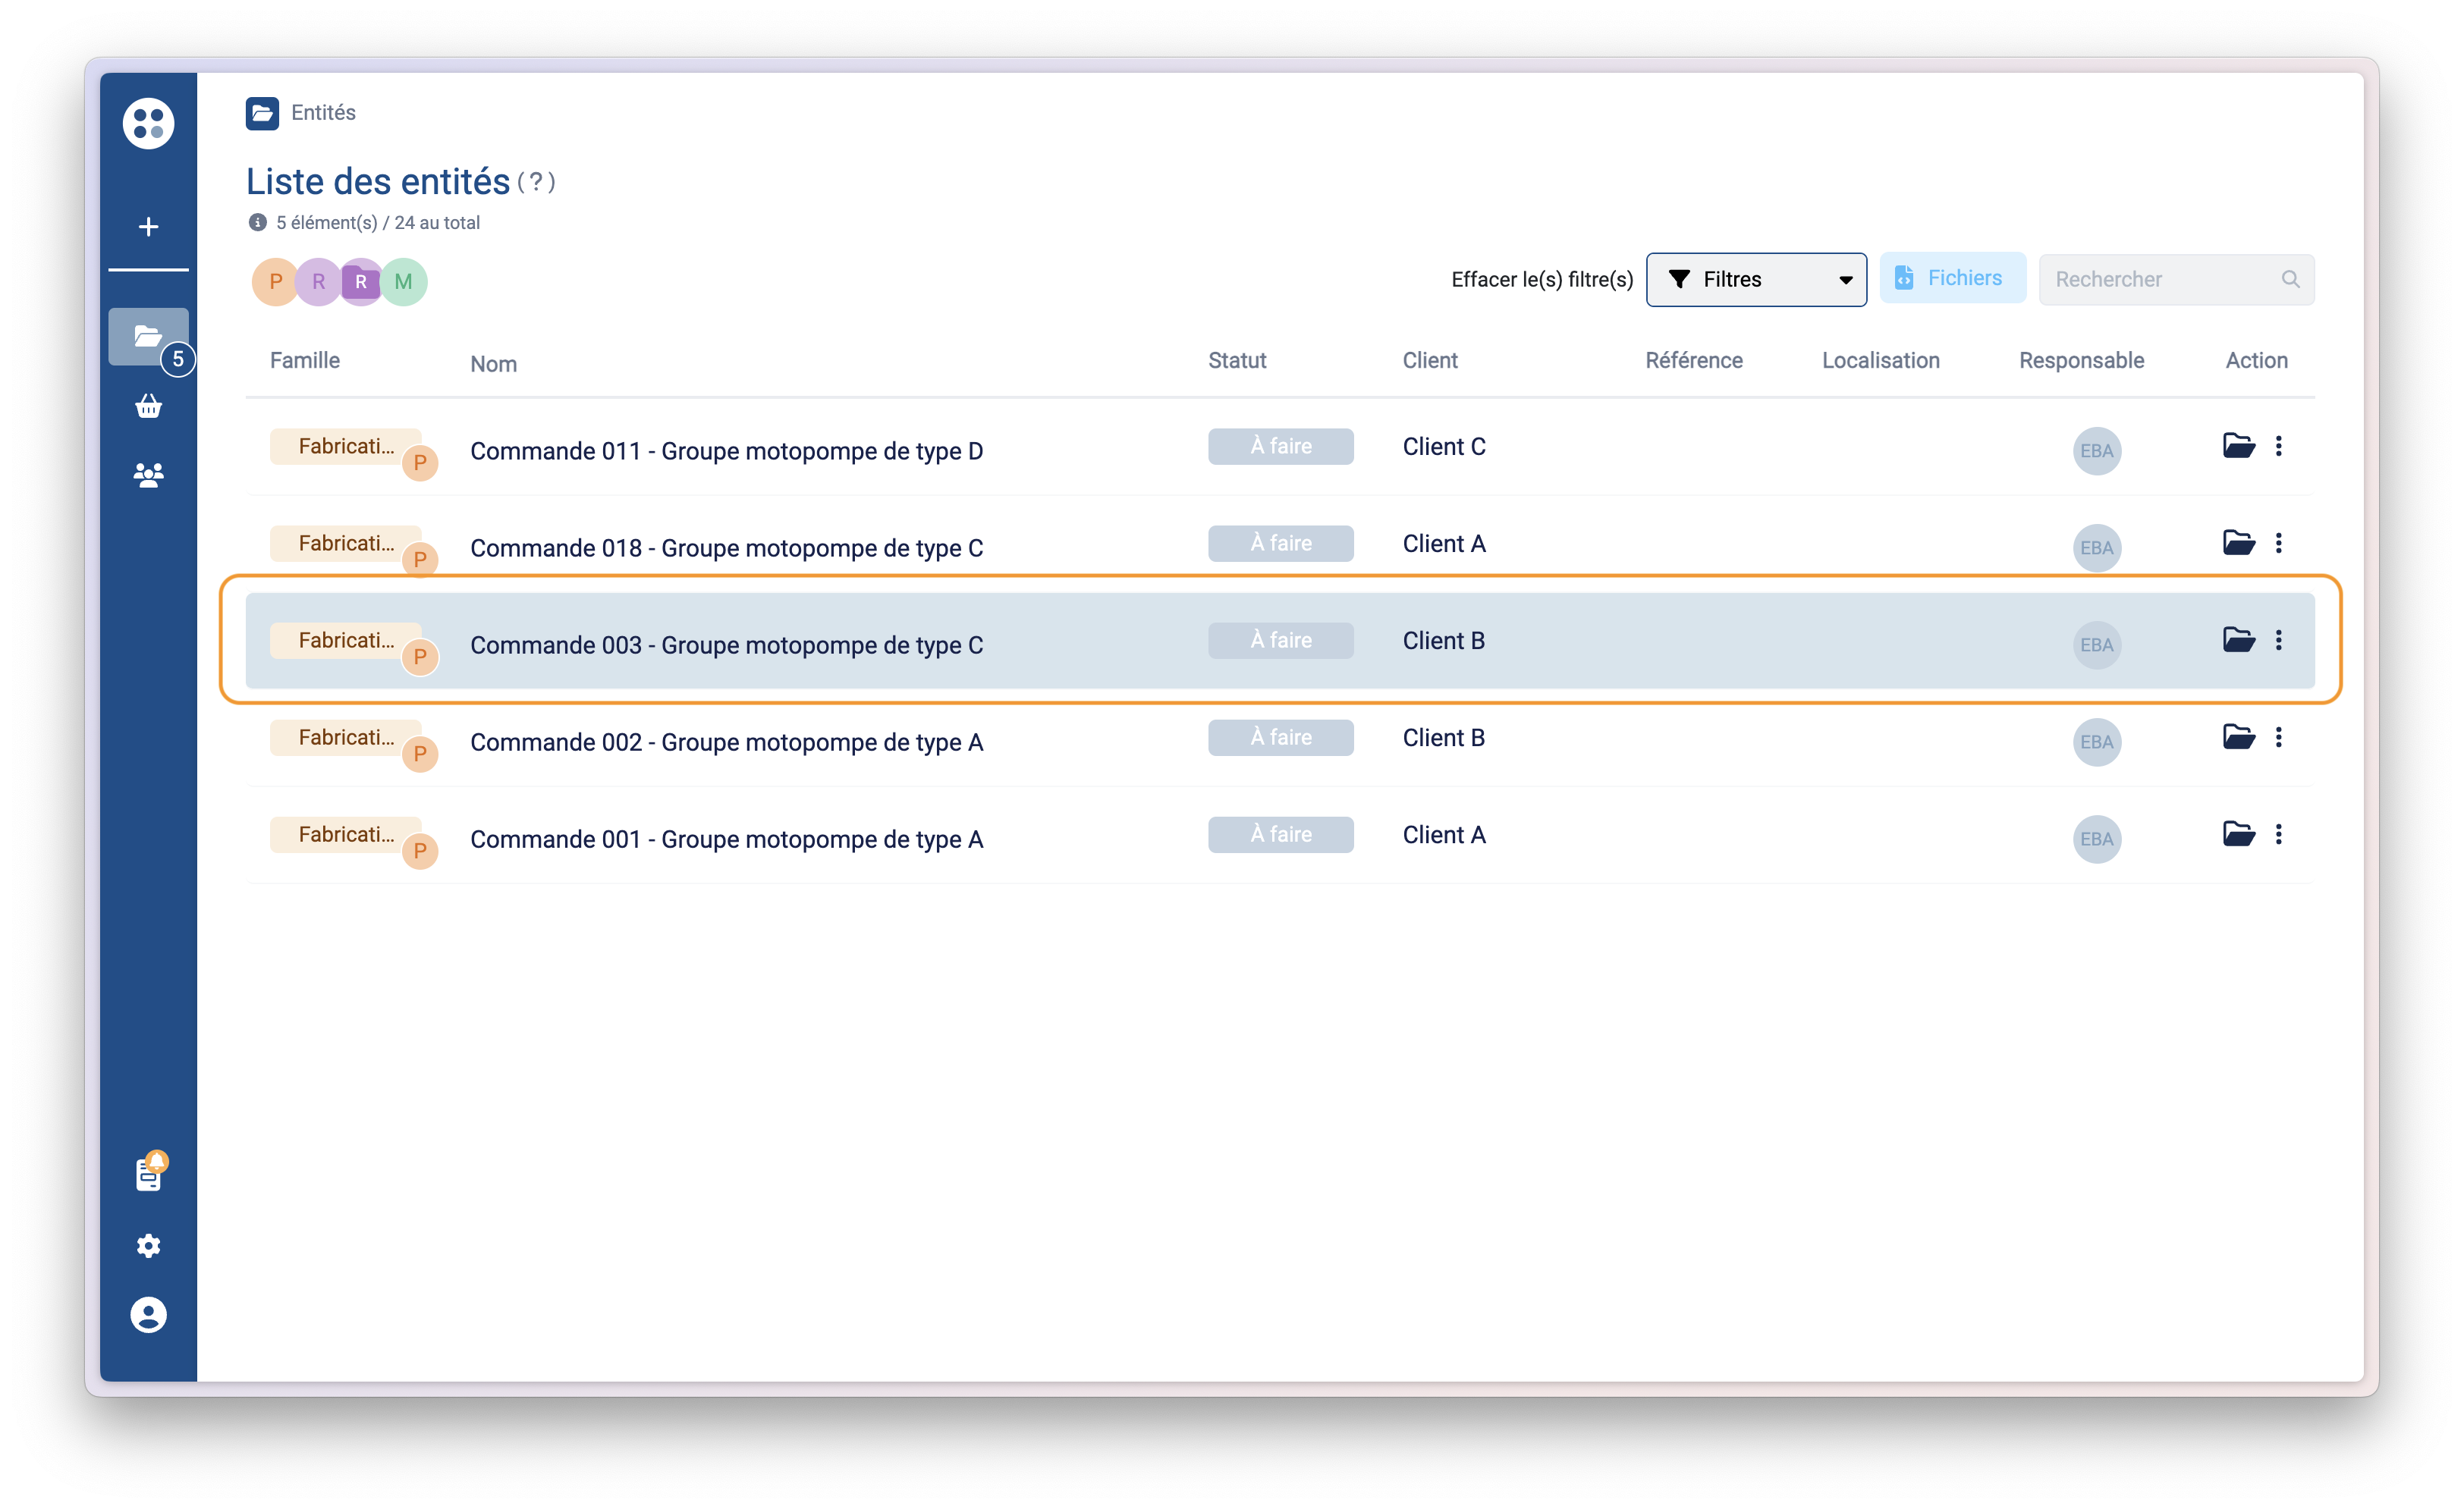Open the basket icon in sidebar

tap(148, 406)
